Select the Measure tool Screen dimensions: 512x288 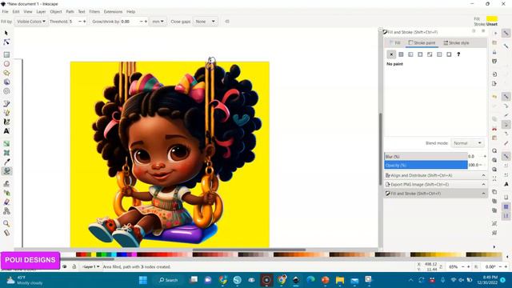tap(6, 233)
